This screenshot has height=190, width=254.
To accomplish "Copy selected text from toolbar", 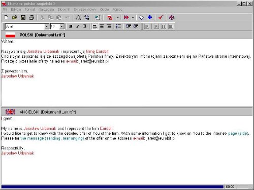I will click(51, 17).
